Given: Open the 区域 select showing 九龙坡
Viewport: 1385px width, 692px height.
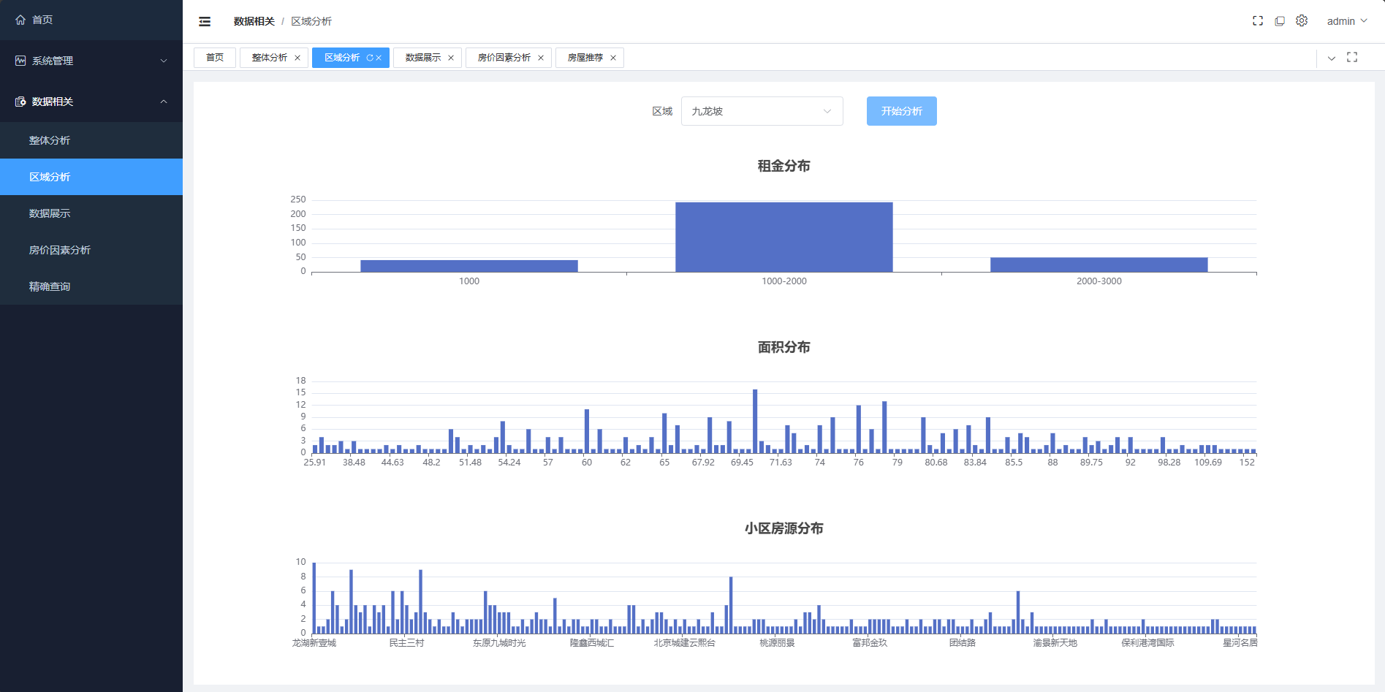Looking at the screenshot, I should click(762, 111).
